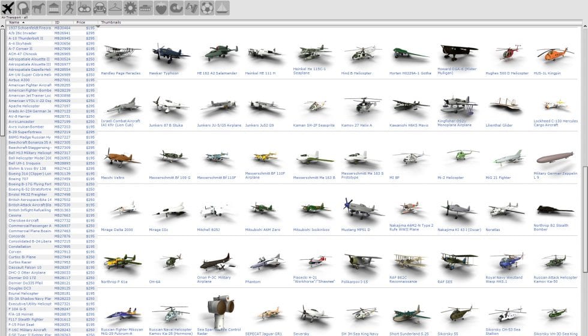588x336 pixels.
Task: Select the airplane Air Transport category icon
Action: click(8, 8)
